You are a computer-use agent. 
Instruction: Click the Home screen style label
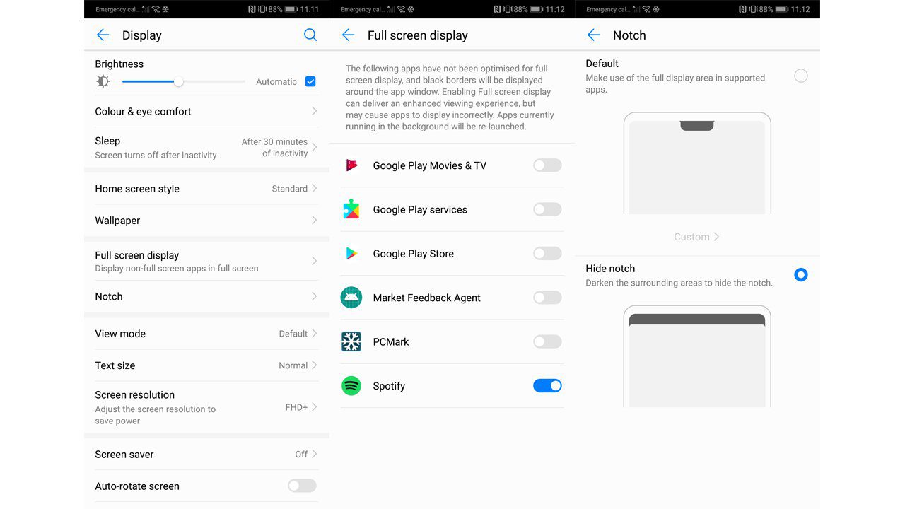[137, 189]
